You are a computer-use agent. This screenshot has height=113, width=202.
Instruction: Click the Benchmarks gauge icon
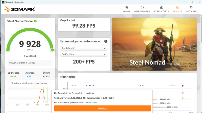[x=142, y=7]
